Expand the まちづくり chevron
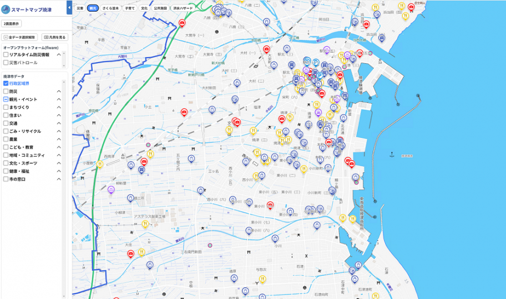 59,107
